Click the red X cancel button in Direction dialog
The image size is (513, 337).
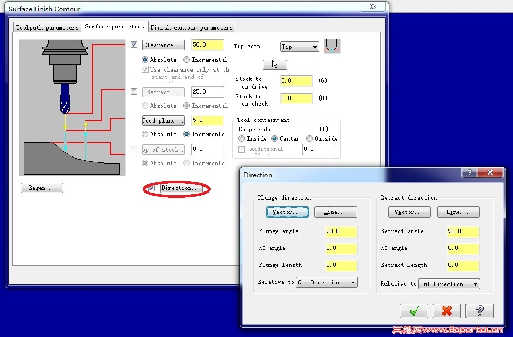tap(447, 311)
